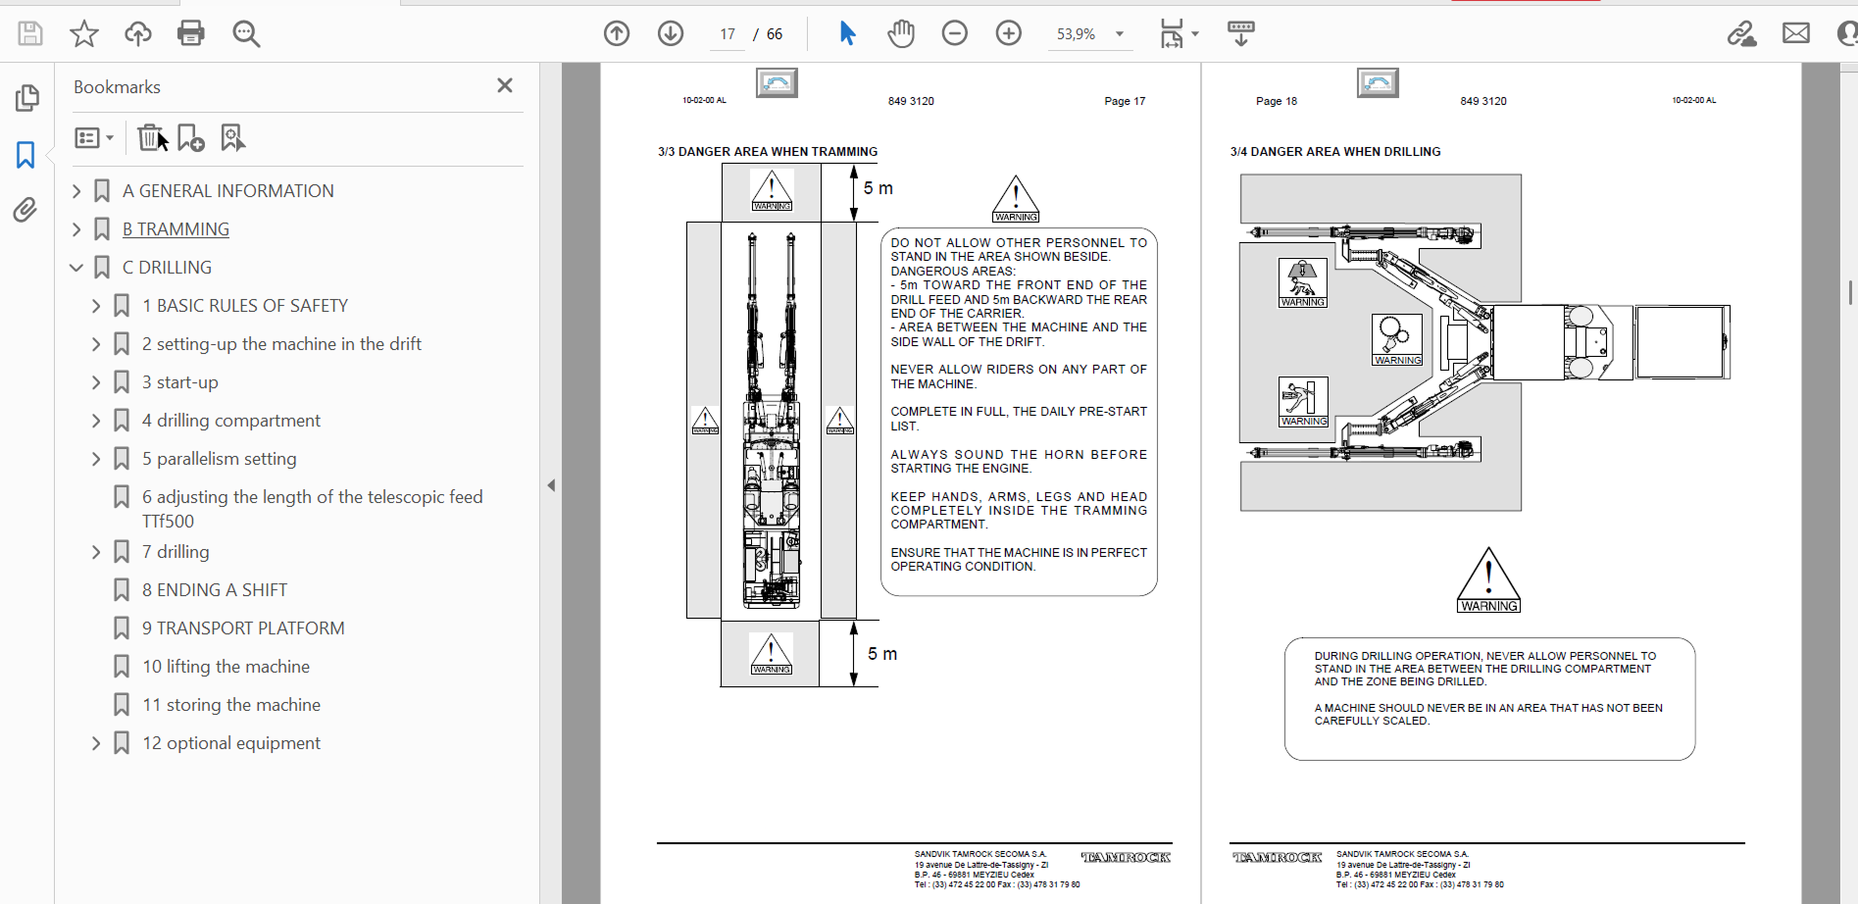Close the Bookmarks panel
This screenshot has height=904, width=1858.
coord(505,86)
